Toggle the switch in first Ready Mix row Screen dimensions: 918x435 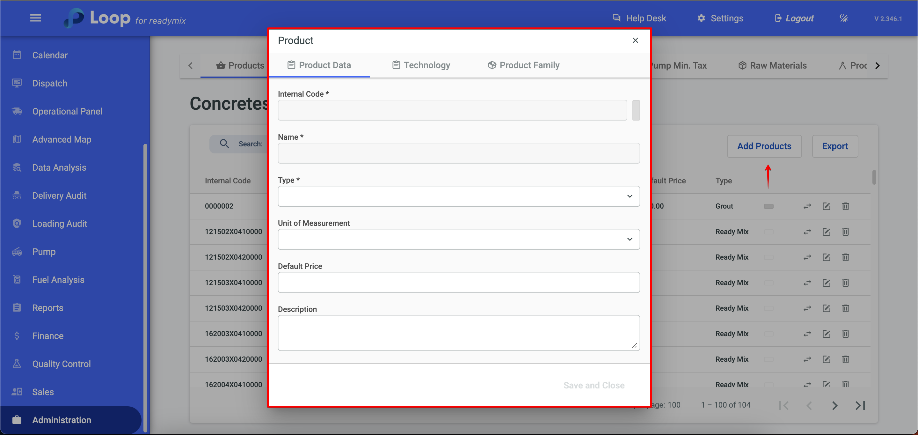pos(769,232)
